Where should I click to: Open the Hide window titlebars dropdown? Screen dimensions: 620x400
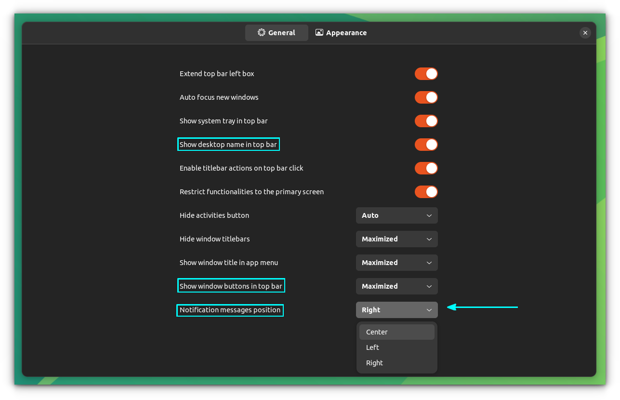pos(396,239)
